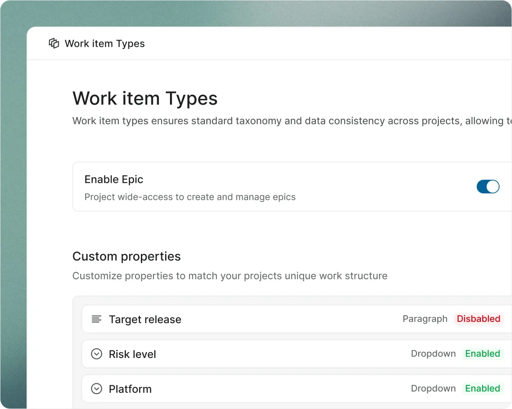The height and width of the screenshot is (409, 512).
Task: Open the Risk level property row
Action: pos(297,354)
